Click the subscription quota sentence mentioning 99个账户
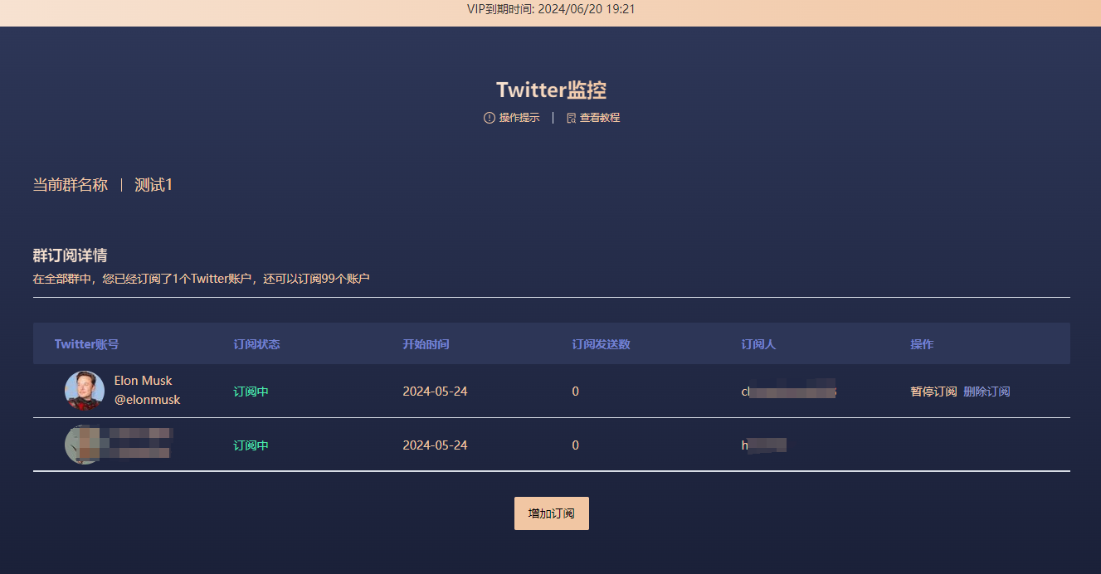The height and width of the screenshot is (574, 1101). (202, 279)
